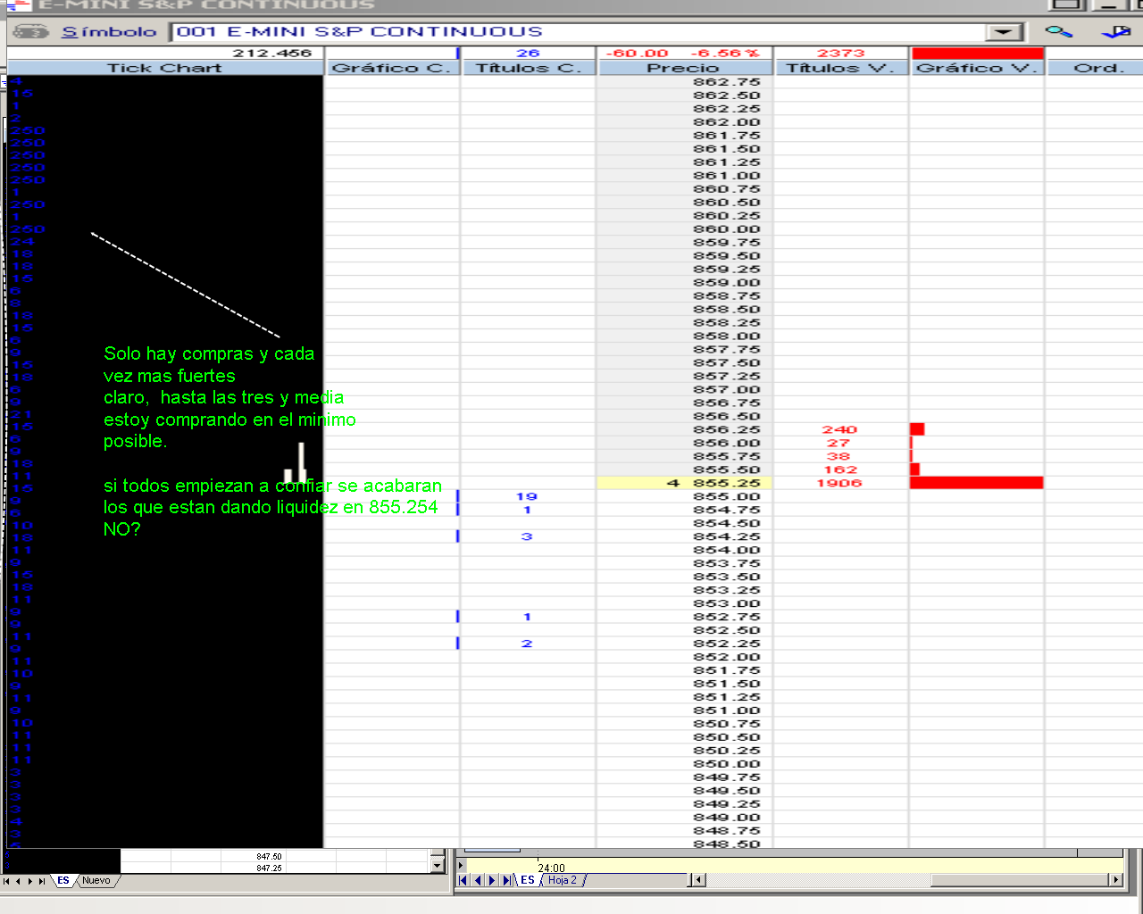Click the sell volume 1906

click(x=839, y=483)
